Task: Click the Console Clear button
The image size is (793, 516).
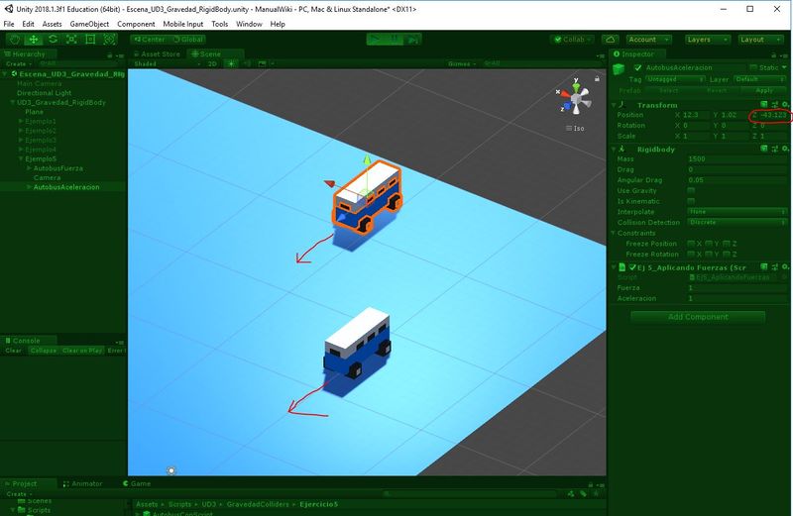Action: click(13, 351)
